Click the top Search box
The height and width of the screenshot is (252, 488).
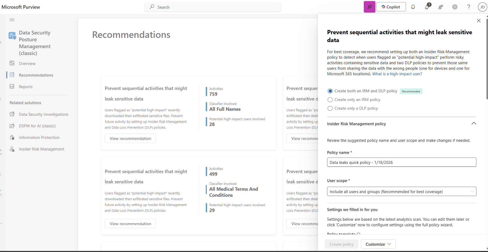pos(213,7)
